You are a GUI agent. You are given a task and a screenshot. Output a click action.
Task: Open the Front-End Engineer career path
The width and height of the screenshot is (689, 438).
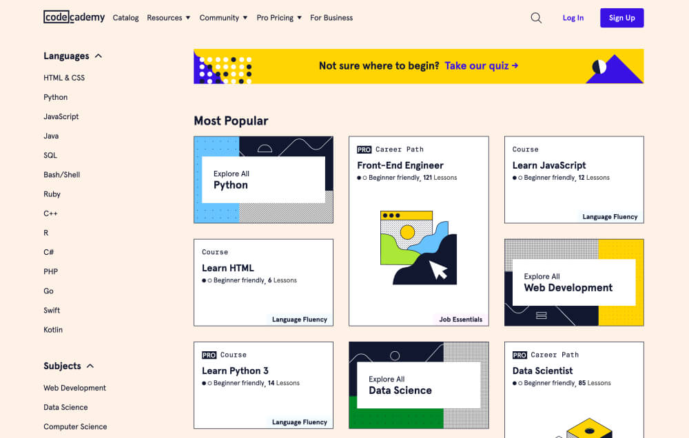pos(418,231)
